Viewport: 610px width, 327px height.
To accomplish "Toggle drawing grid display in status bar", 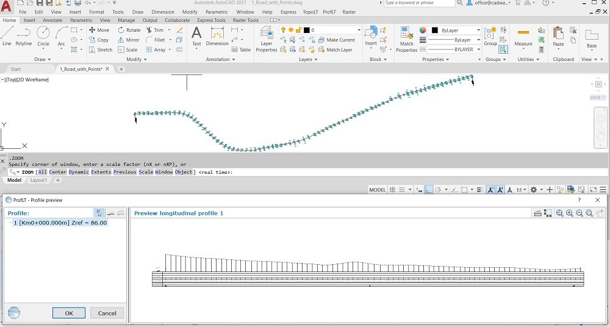I will pos(392,190).
